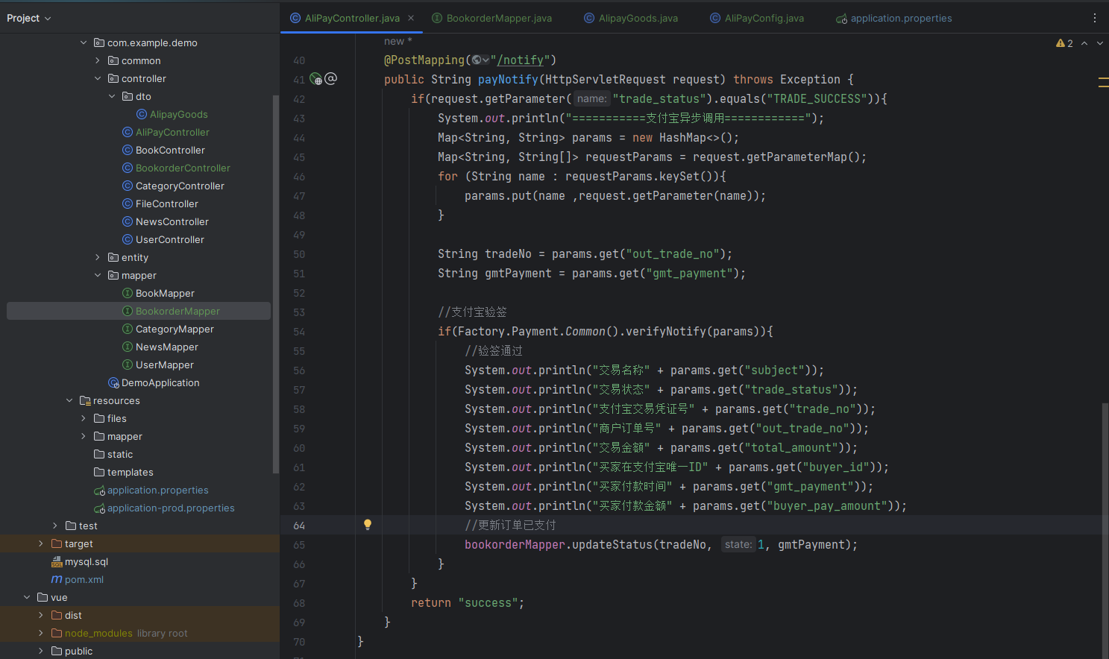Go to previous highlighted problem arrow
The image size is (1109, 659).
tap(1084, 43)
